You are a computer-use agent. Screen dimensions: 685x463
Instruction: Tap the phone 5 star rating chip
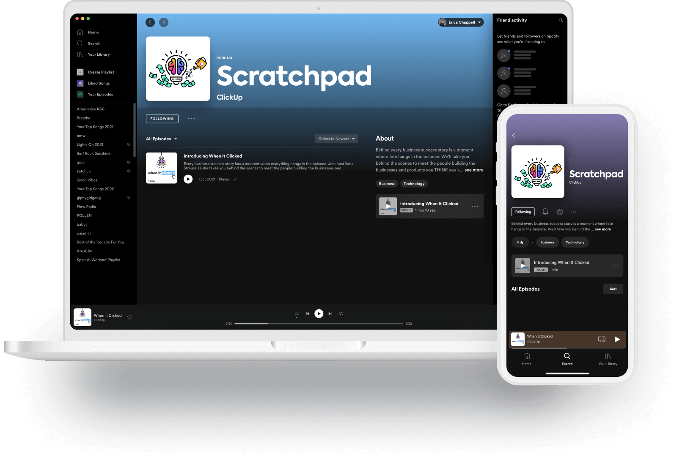(520, 242)
